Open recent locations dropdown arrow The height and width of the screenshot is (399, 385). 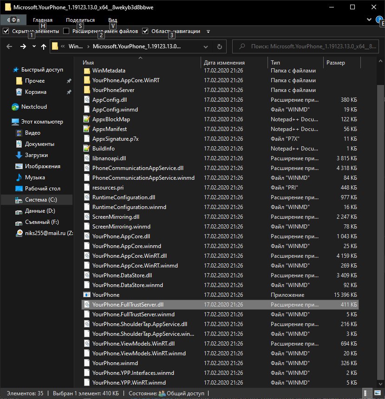coord(34,46)
